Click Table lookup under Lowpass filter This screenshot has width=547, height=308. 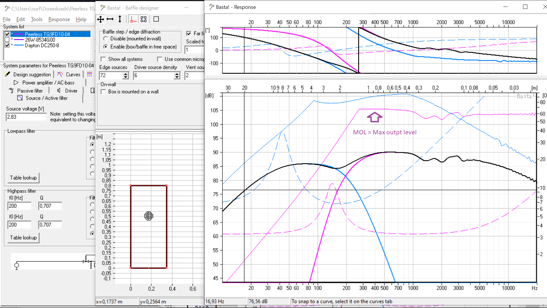click(x=23, y=178)
